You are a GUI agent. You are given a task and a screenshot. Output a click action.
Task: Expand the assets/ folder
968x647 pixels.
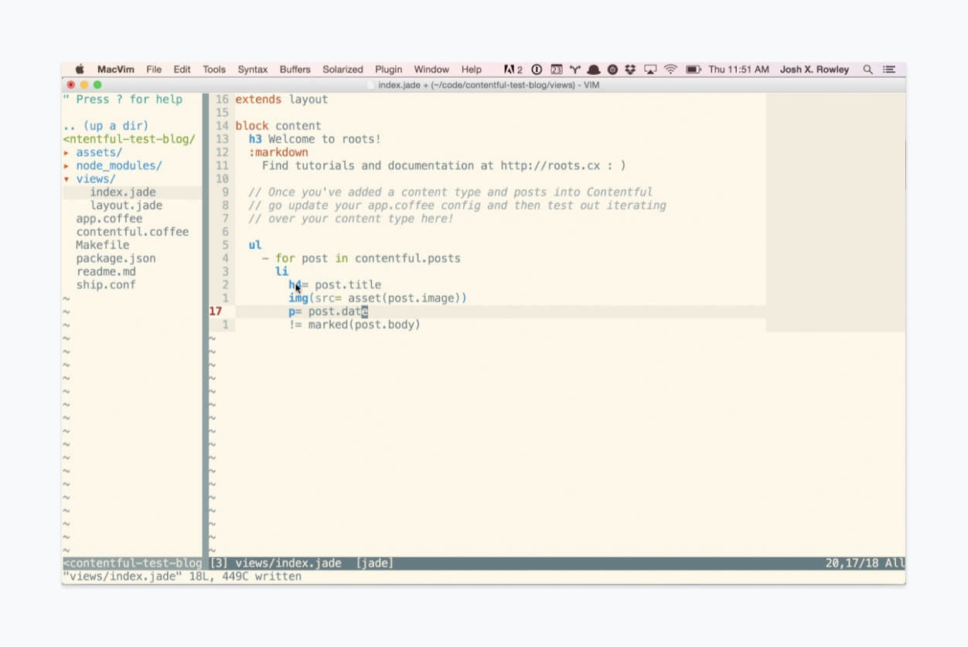point(98,152)
